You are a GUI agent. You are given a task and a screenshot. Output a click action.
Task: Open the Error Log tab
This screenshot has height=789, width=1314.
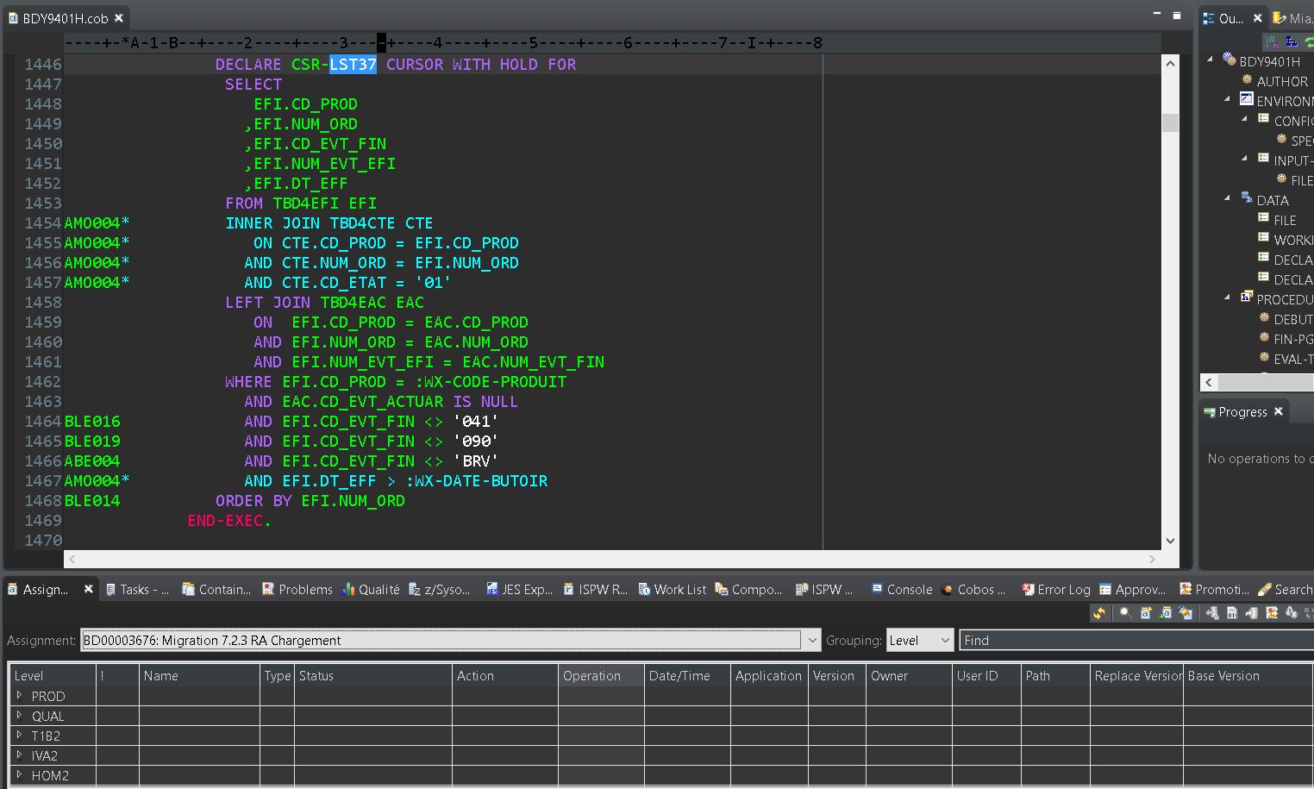(1056, 589)
